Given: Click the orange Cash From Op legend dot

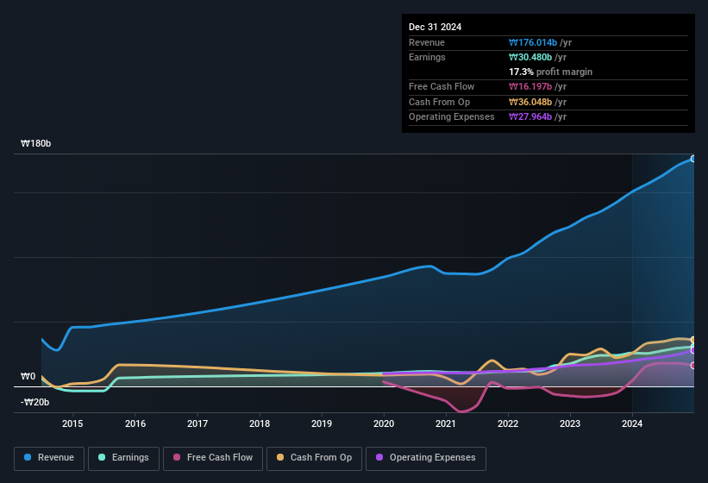Looking at the screenshot, I should coord(281,457).
